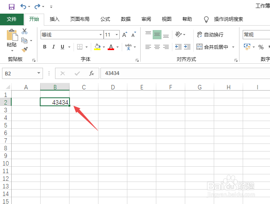Click the Insert Function fx icon
Screen dimensions: 270x204
click(x=92, y=73)
